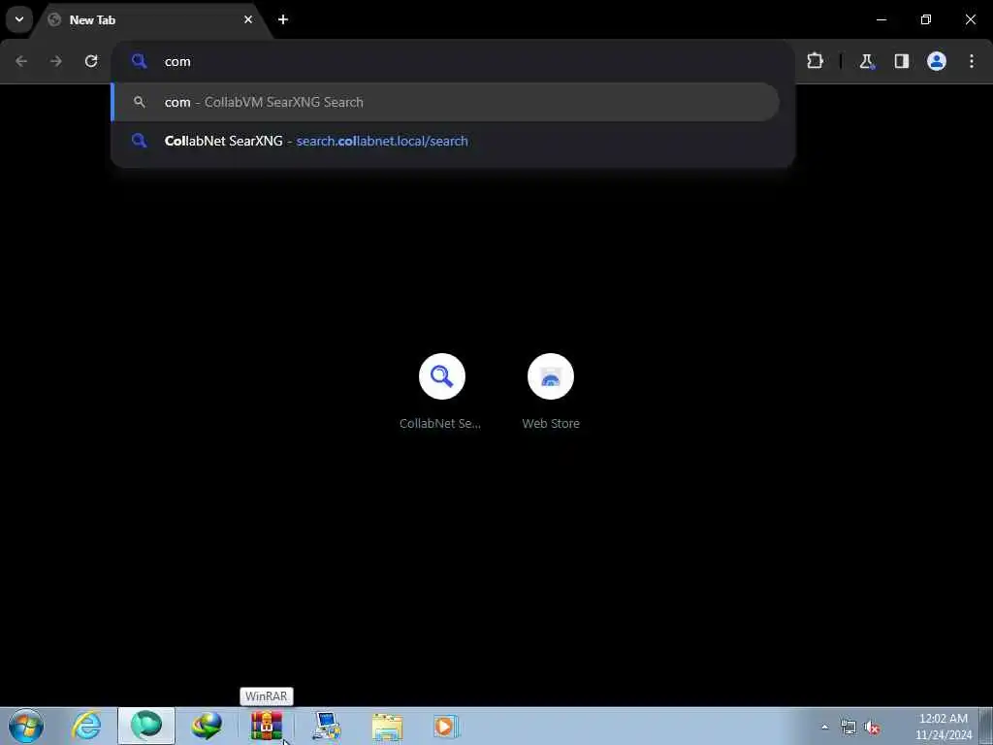Choose the CollabNet SearXNG autocomplete suggestion
Image resolution: width=993 pixels, height=745 pixels.
click(446, 141)
